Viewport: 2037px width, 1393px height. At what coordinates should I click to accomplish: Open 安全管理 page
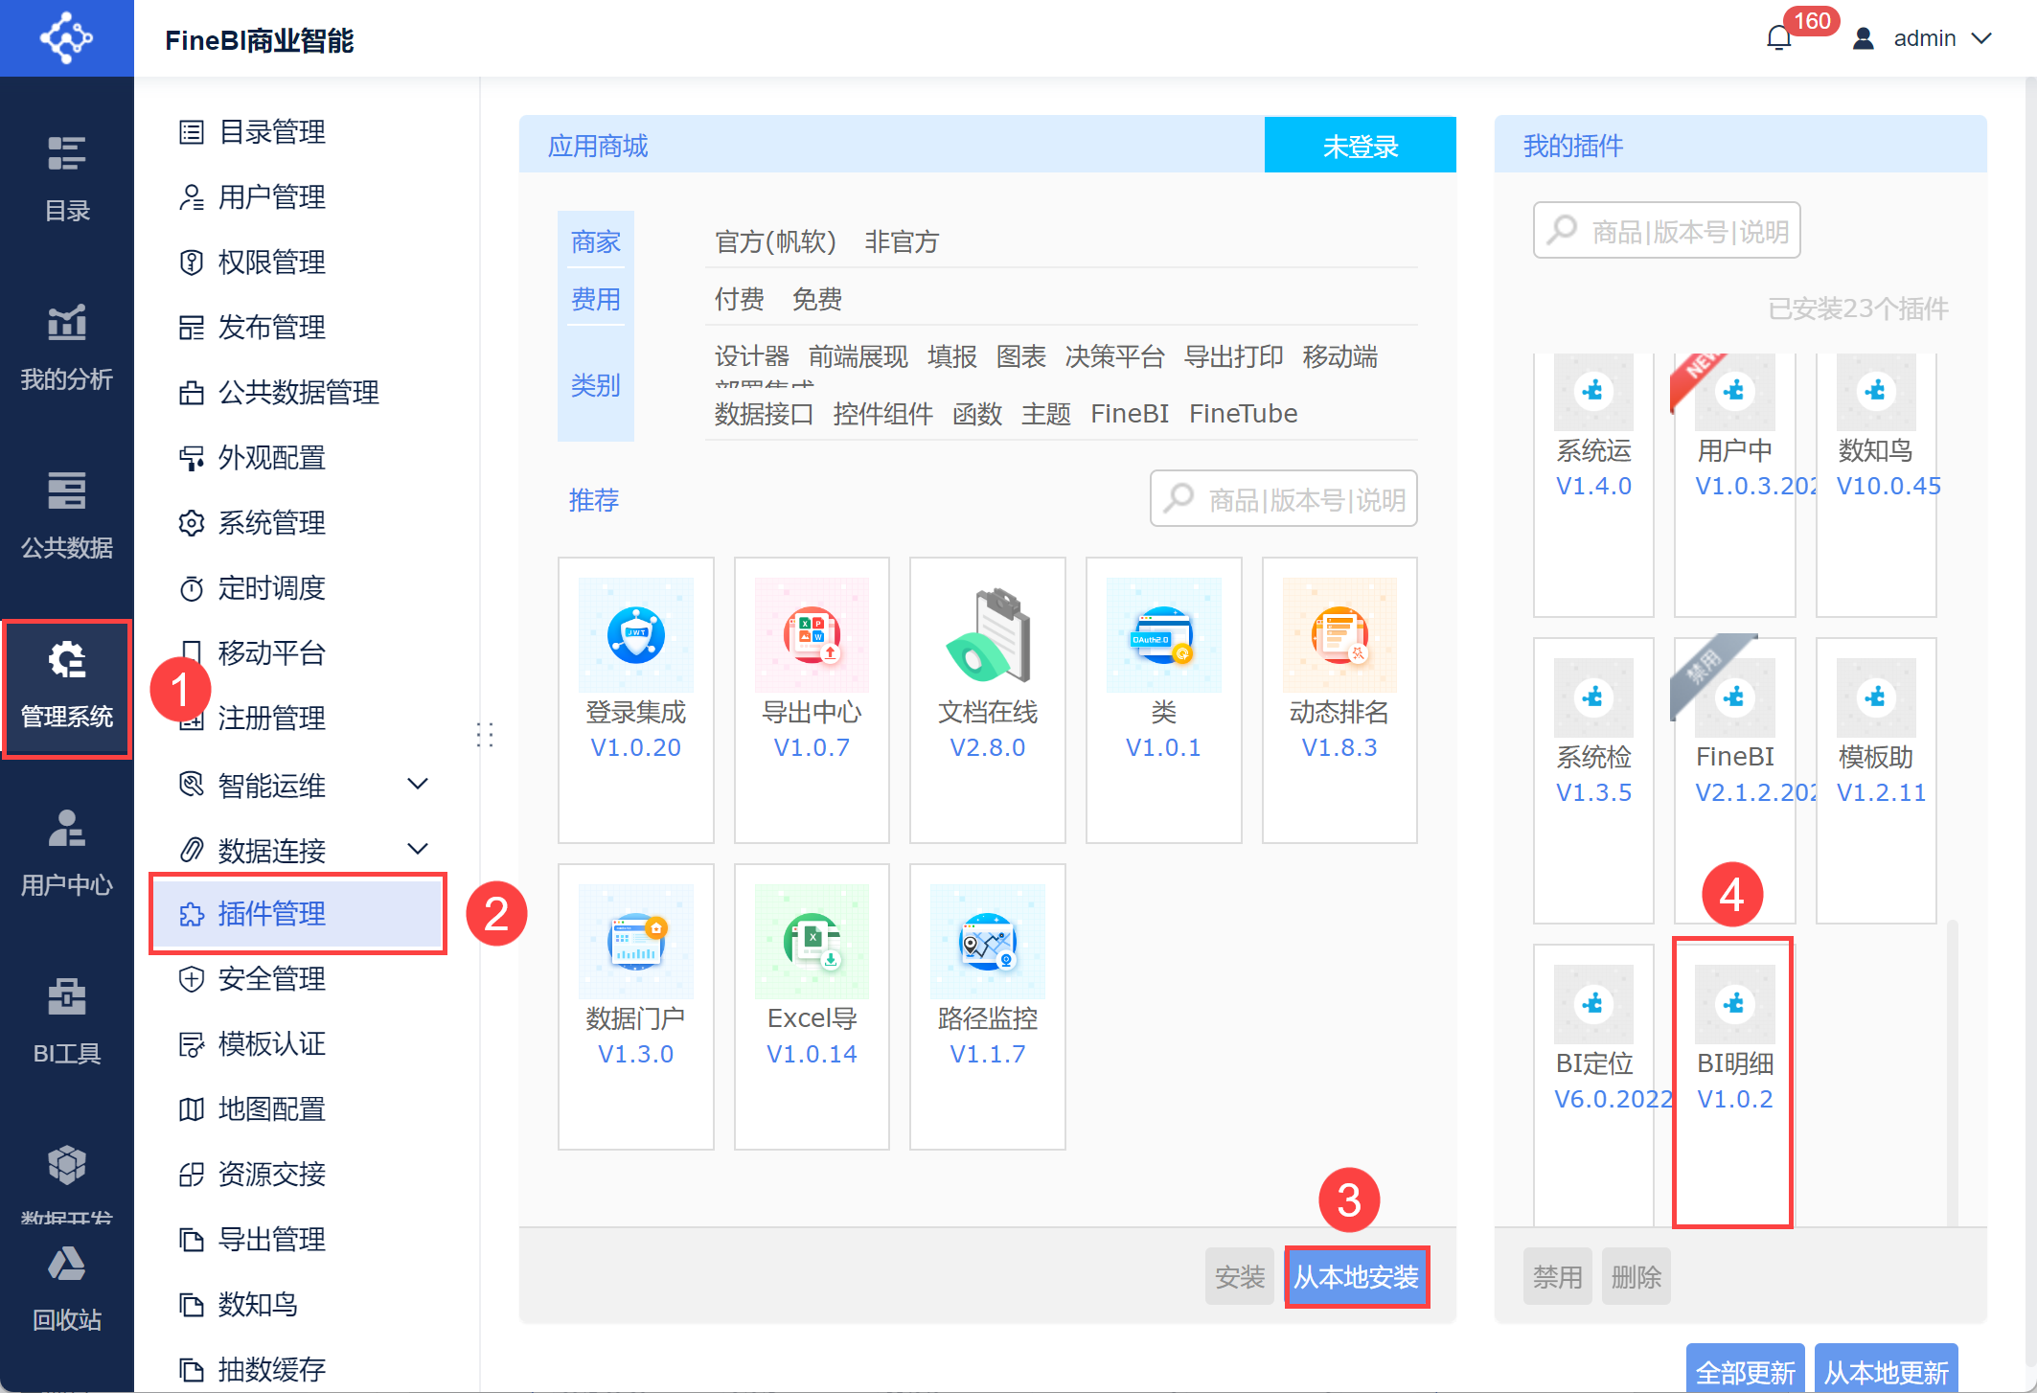253,979
